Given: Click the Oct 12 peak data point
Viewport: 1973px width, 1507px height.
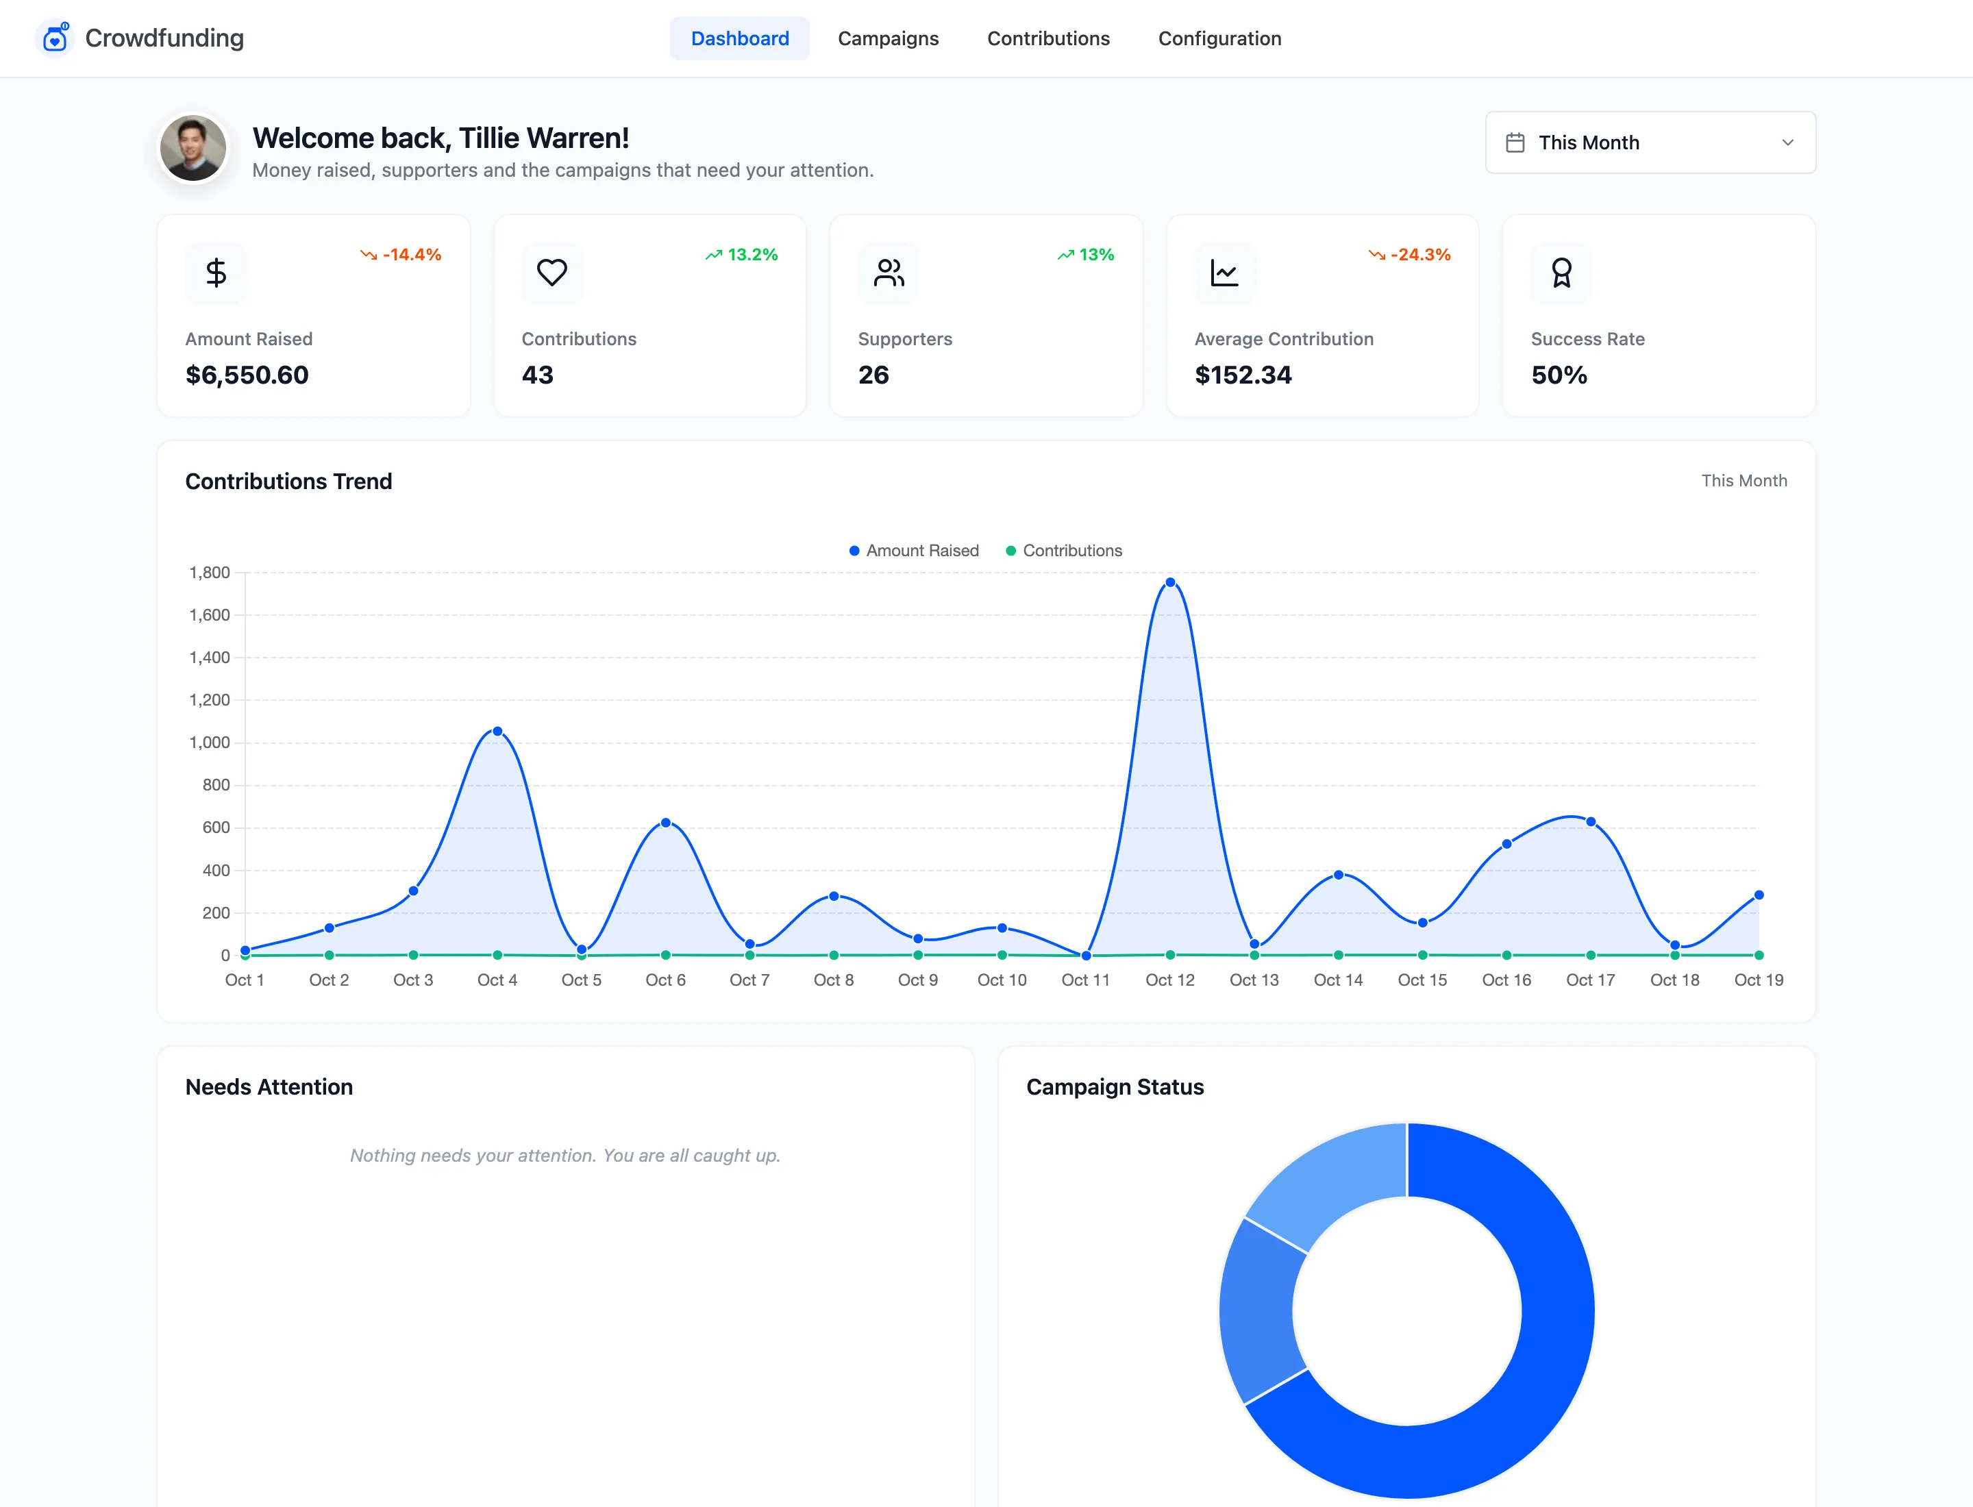Looking at the screenshot, I should 1170,582.
